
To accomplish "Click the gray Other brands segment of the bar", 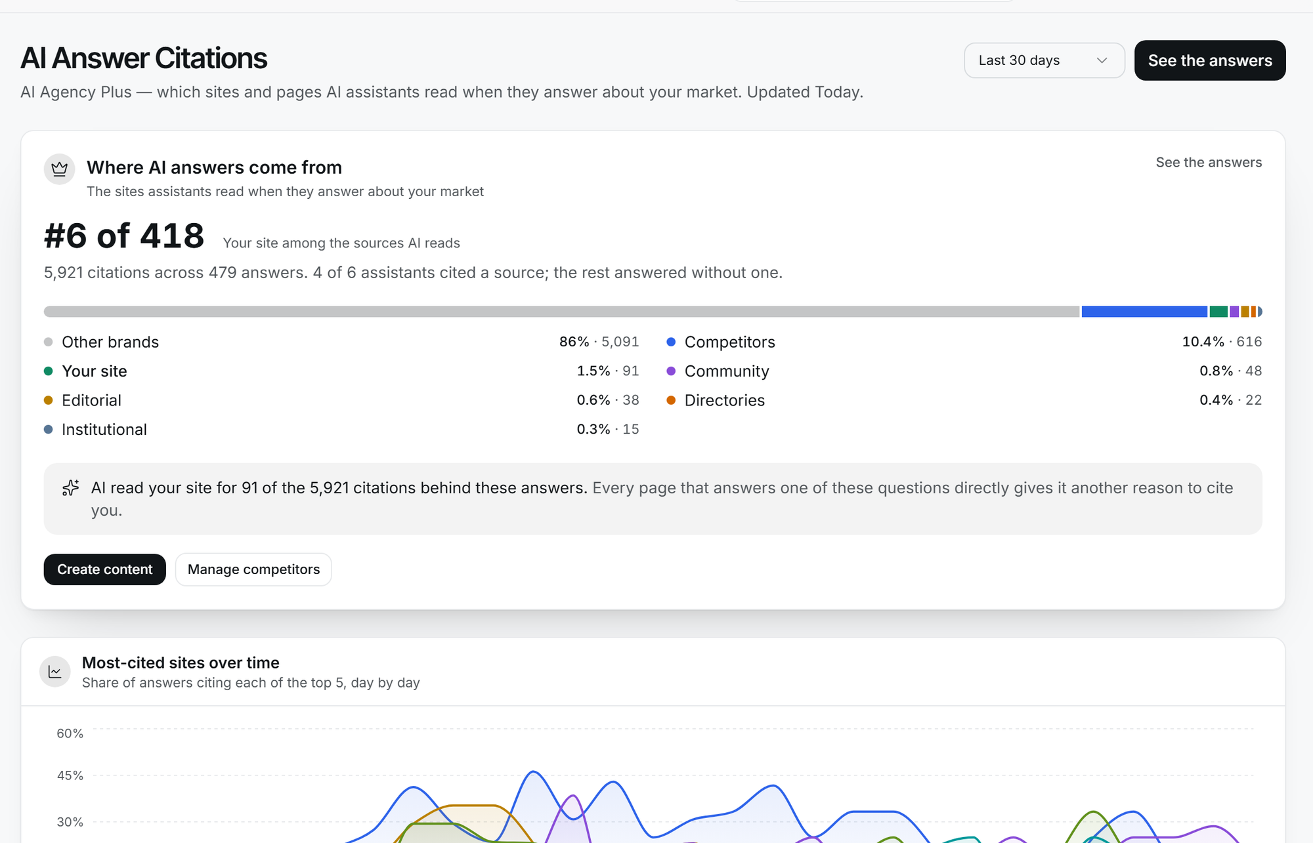I will (561, 312).
